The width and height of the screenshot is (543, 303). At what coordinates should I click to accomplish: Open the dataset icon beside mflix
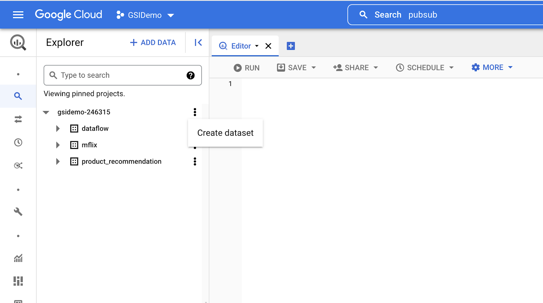coord(74,145)
